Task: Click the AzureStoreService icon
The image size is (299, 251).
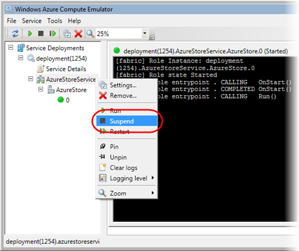Action: point(41,79)
